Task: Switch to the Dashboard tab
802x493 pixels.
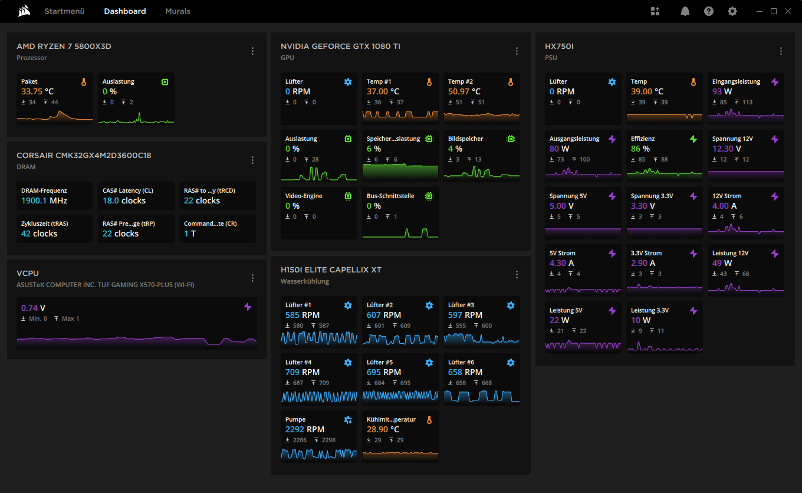Action: (x=125, y=11)
